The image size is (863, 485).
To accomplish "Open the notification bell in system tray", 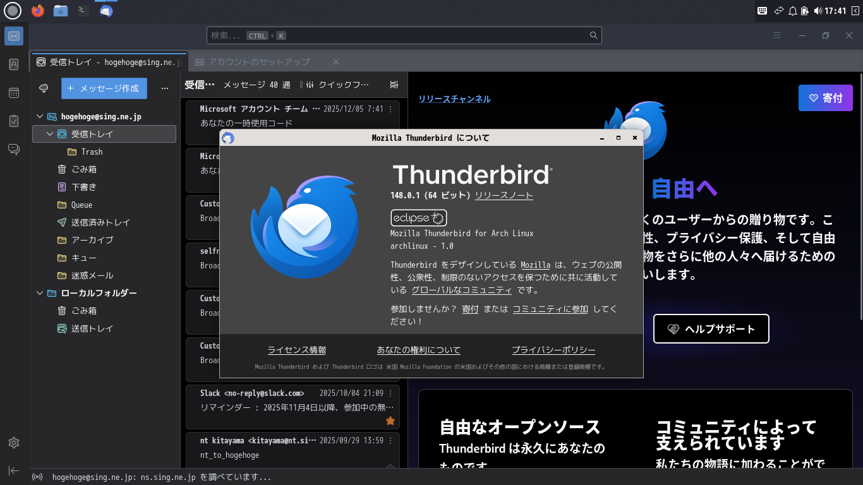I will click(x=792, y=11).
